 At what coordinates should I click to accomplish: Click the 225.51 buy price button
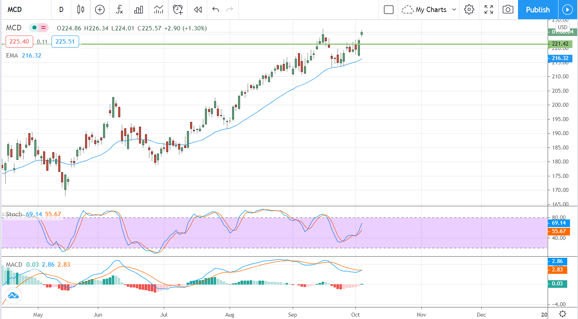[66, 41]
